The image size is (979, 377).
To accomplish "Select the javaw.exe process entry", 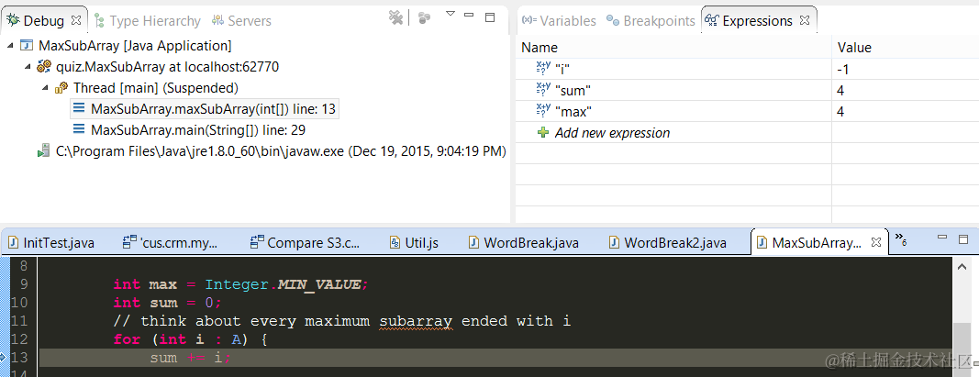I will 281,151.
